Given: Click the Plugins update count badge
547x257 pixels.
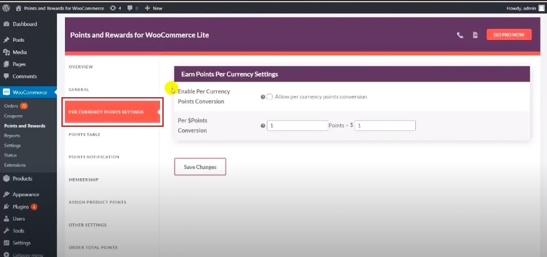Looking at the screenshot, I should pos(34,207).
